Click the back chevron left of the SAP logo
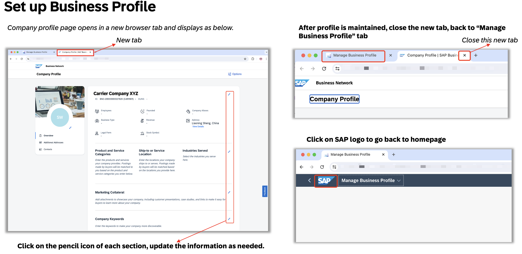This screenshot has height=254, width=522. click(x=309, y=181)
